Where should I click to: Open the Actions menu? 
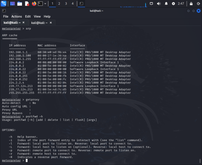[x=17, y=17]
